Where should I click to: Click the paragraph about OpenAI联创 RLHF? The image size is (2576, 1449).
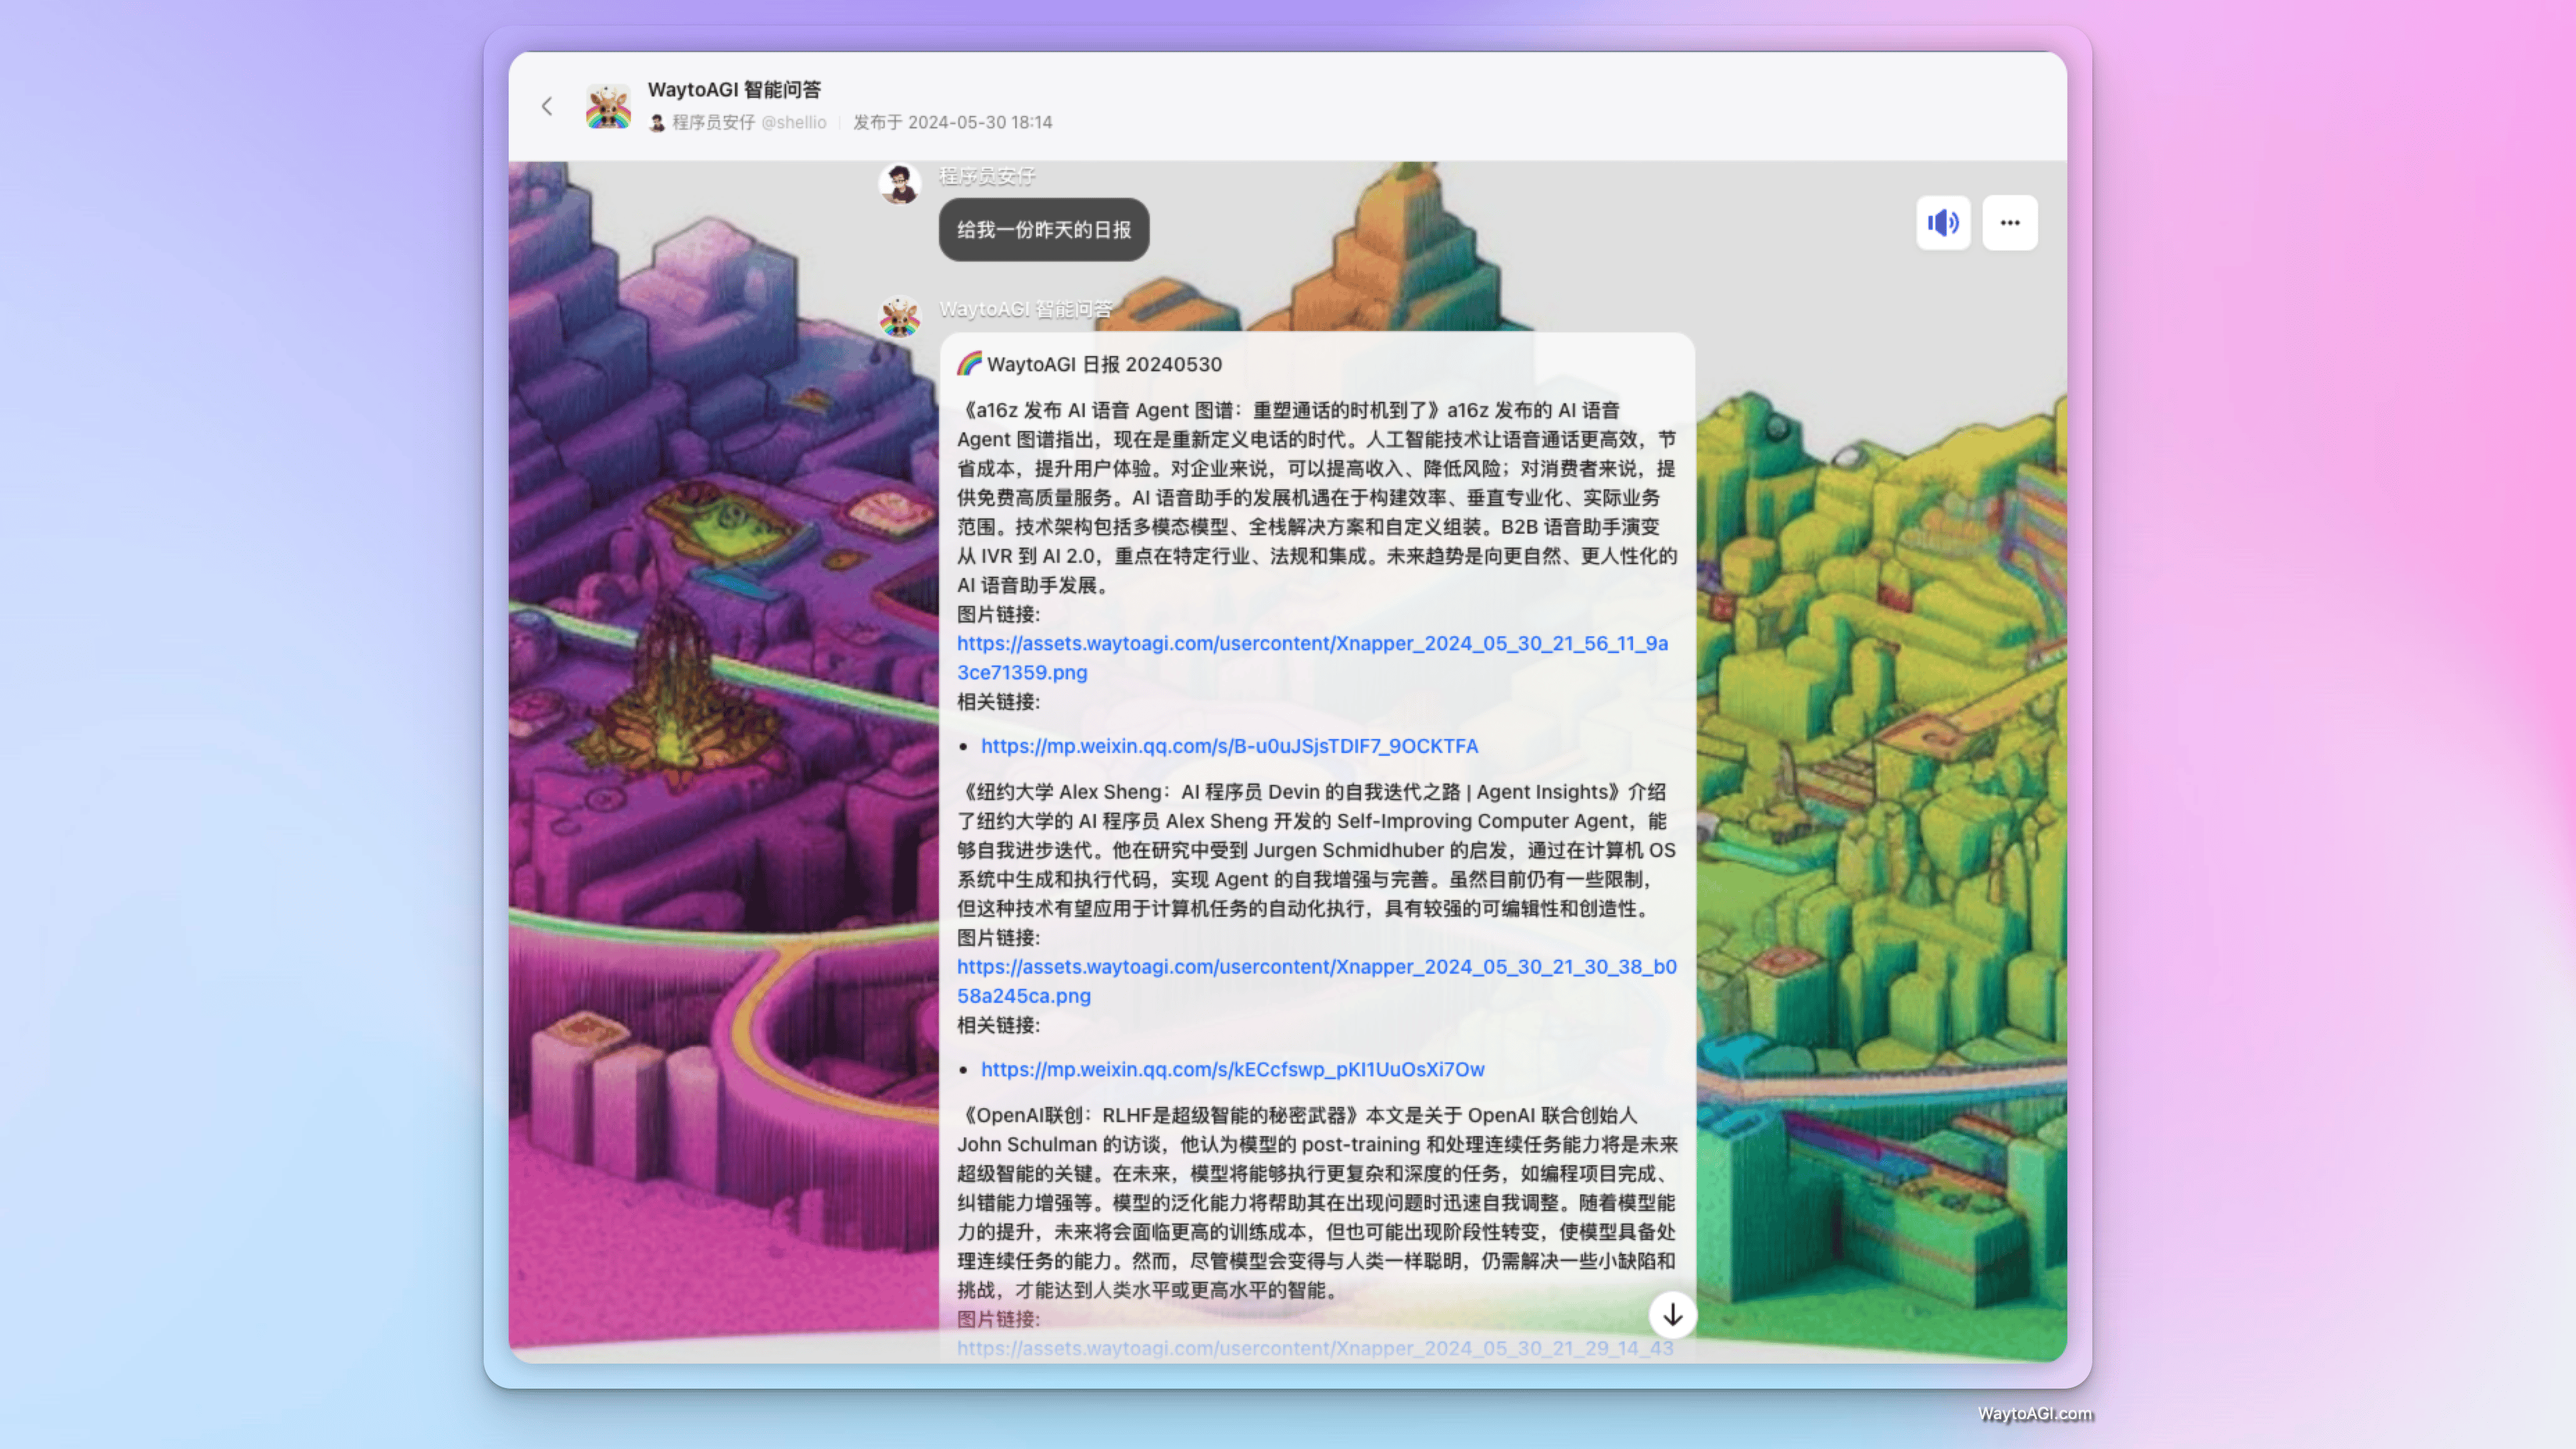(x=1316, y=1202)
